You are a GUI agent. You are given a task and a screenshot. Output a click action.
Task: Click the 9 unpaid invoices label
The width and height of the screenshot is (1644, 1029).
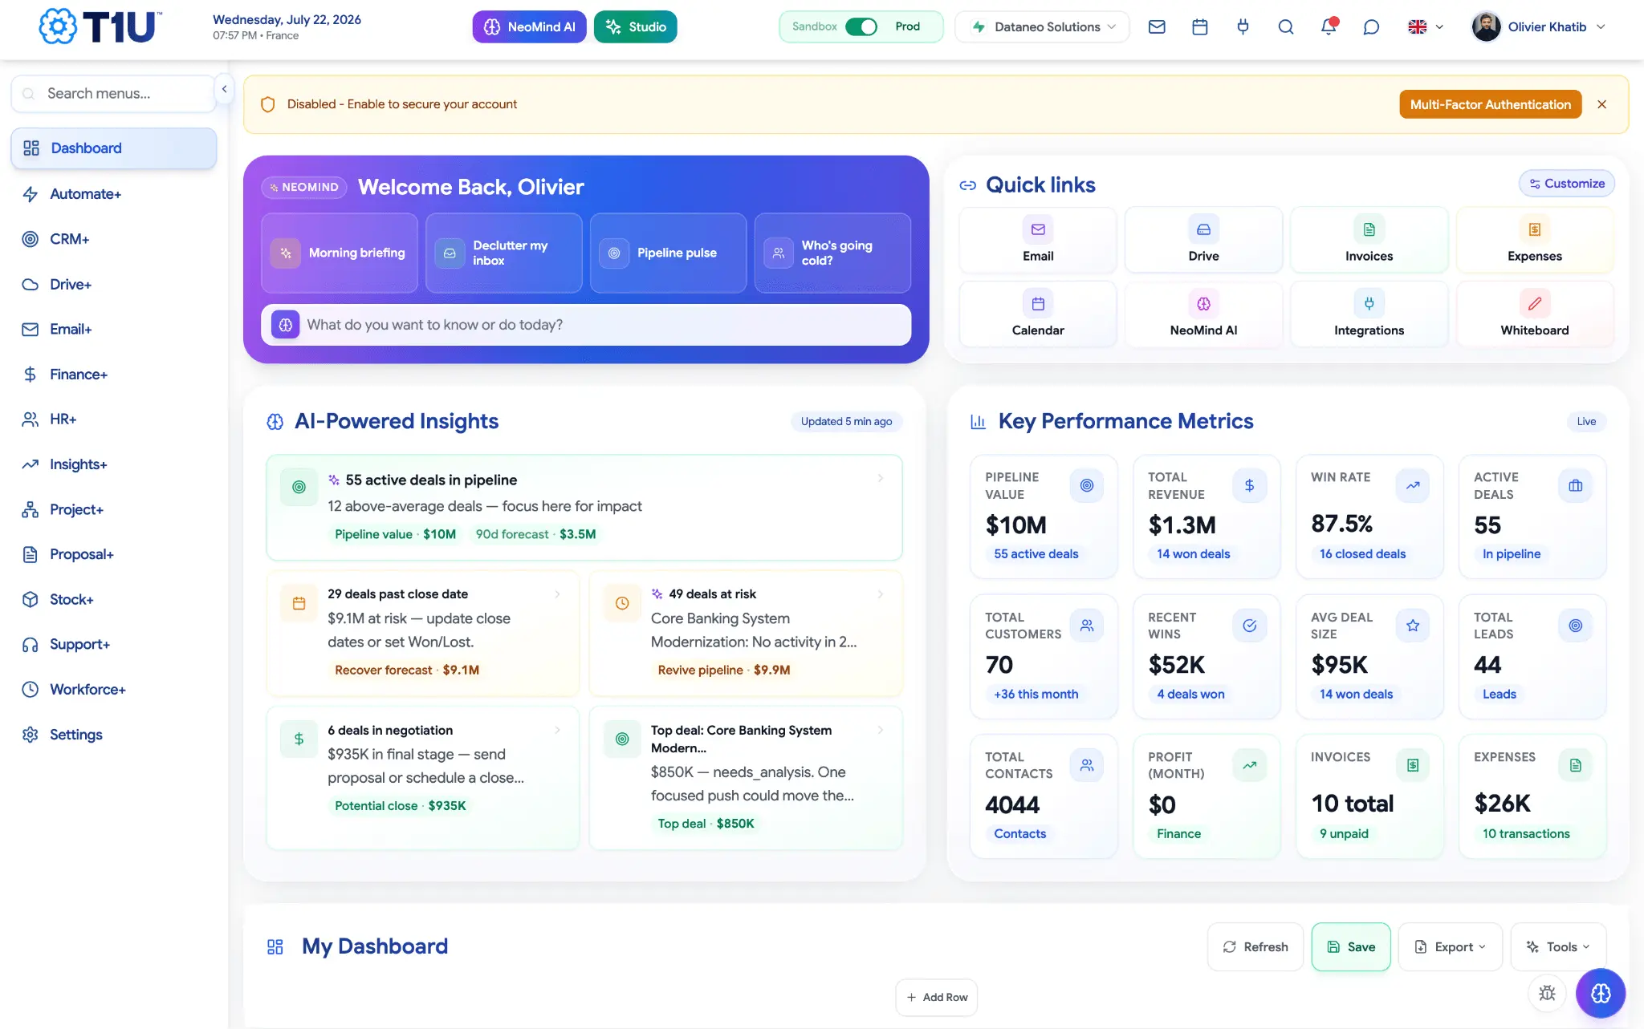(x=1344, y=834)
